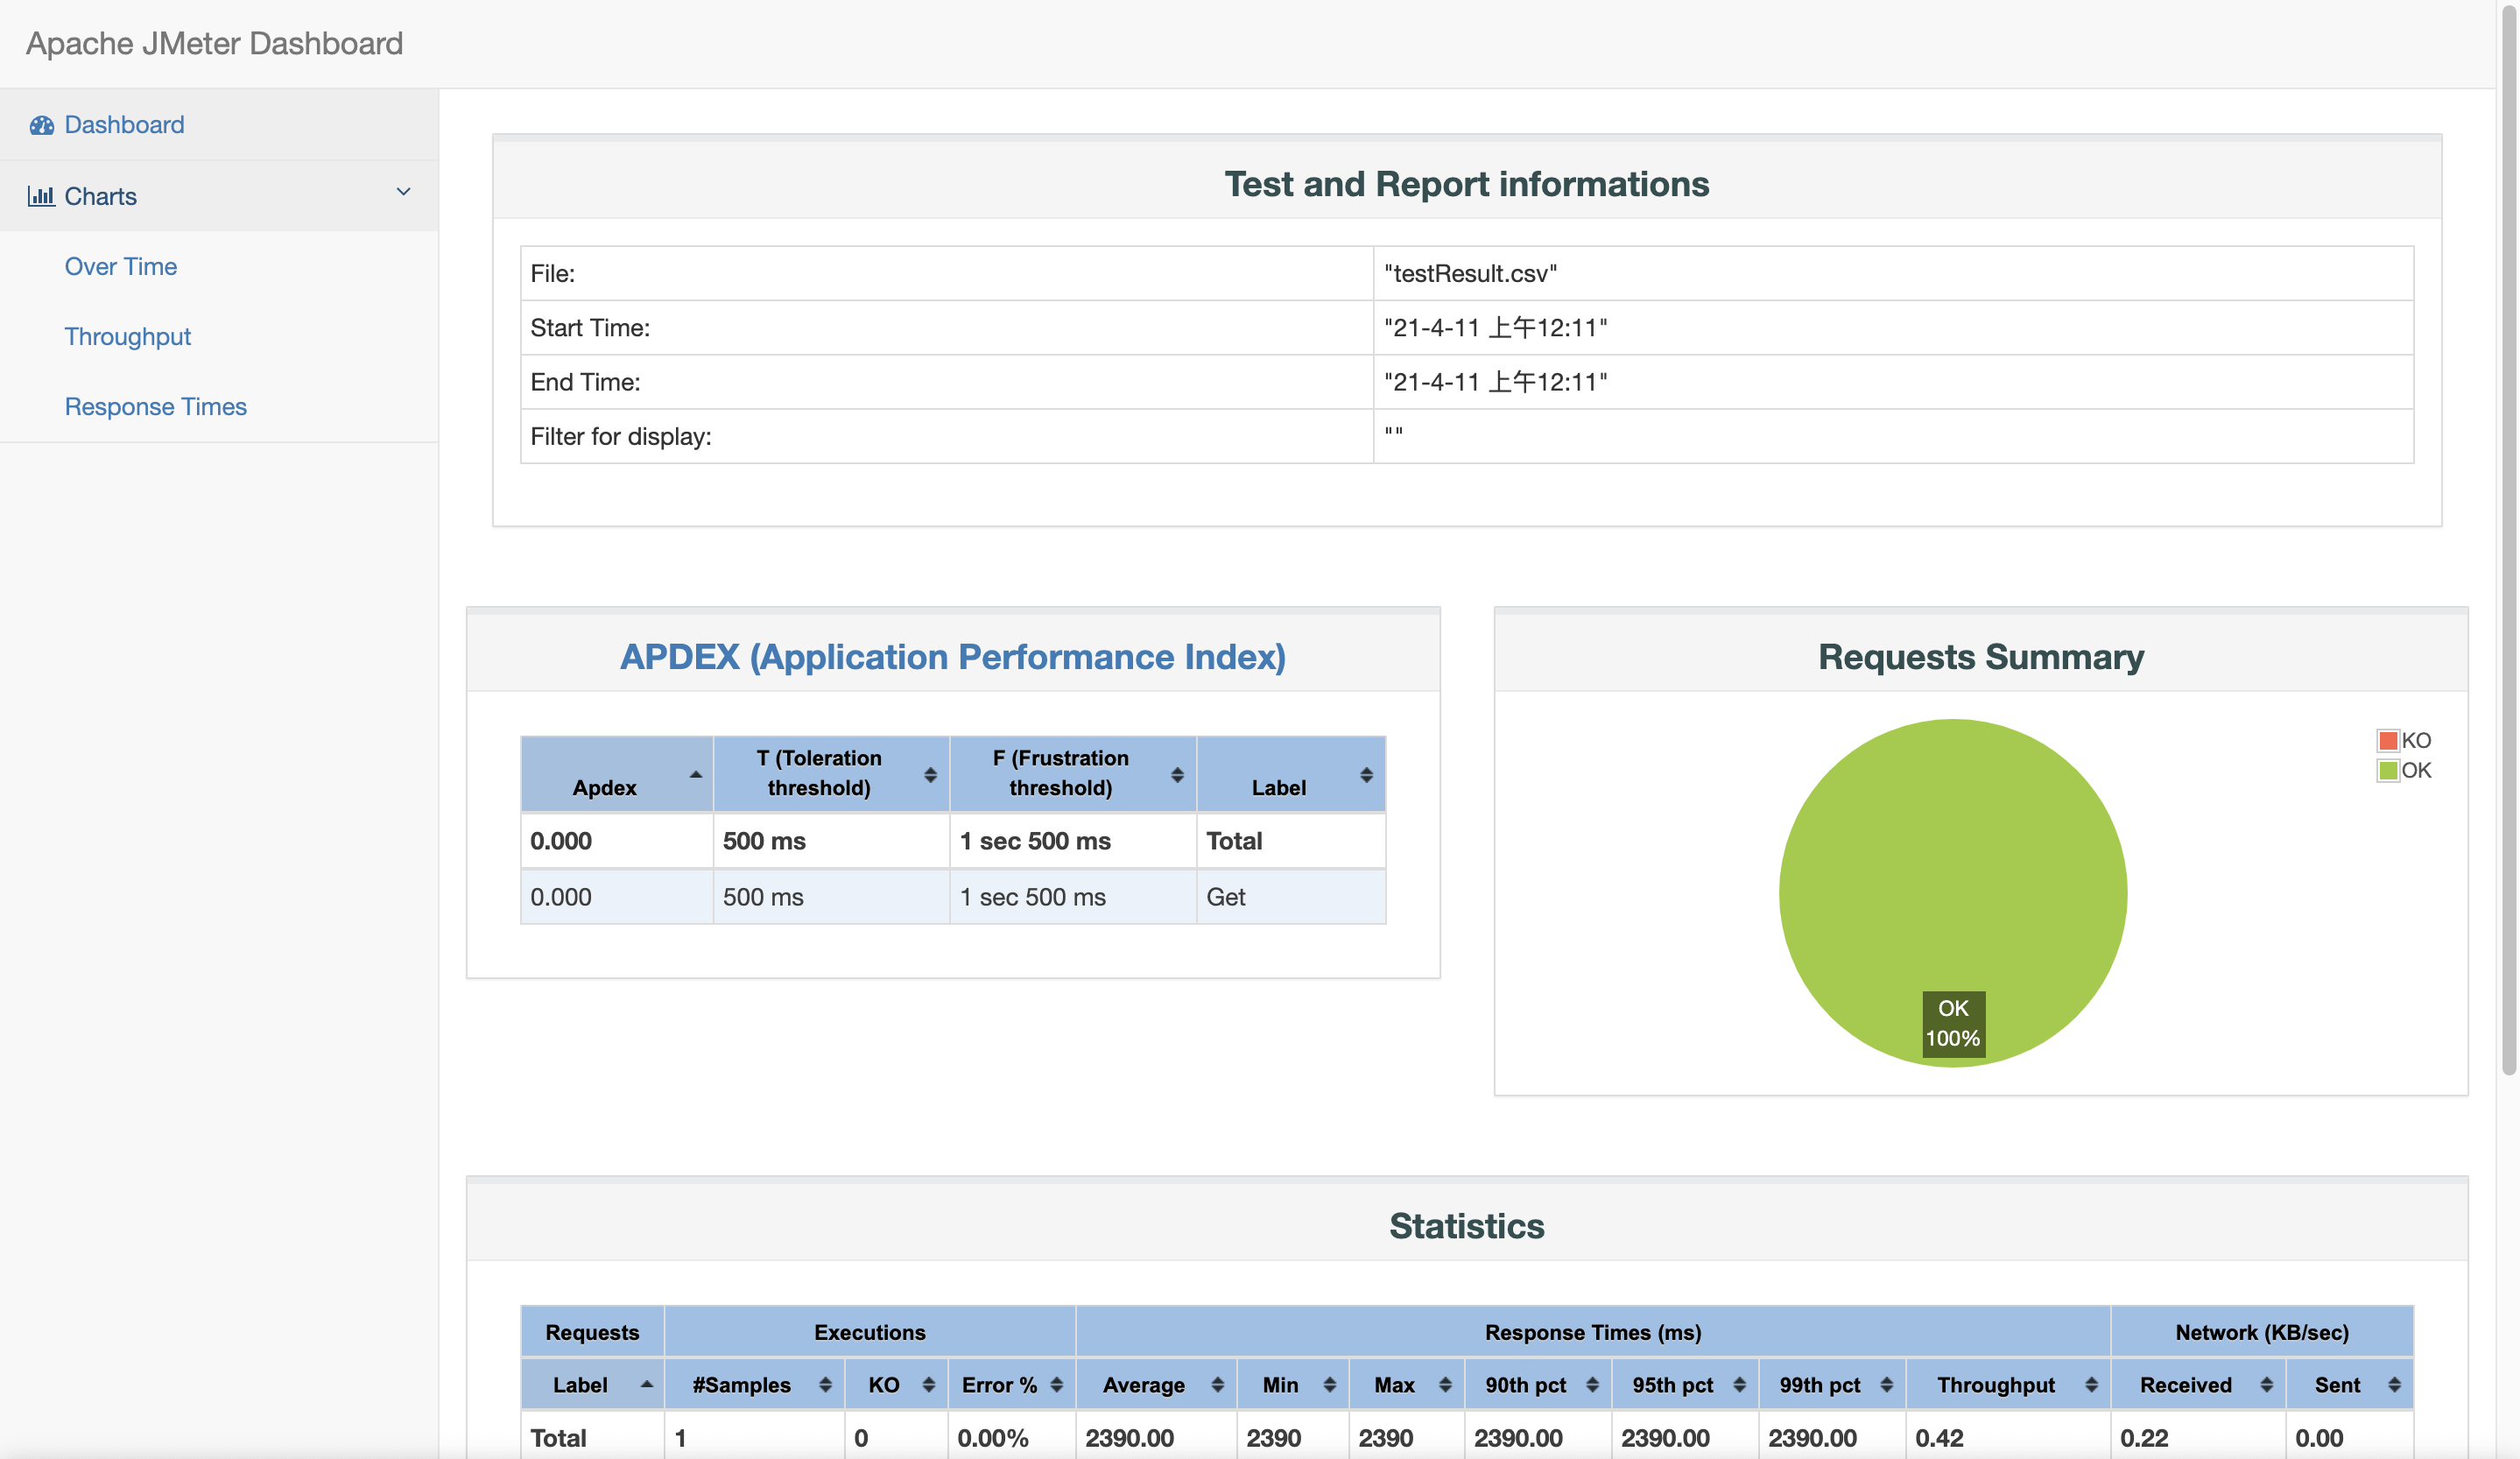Sort Statistics by 90th pct column

pos(1538,1385)
